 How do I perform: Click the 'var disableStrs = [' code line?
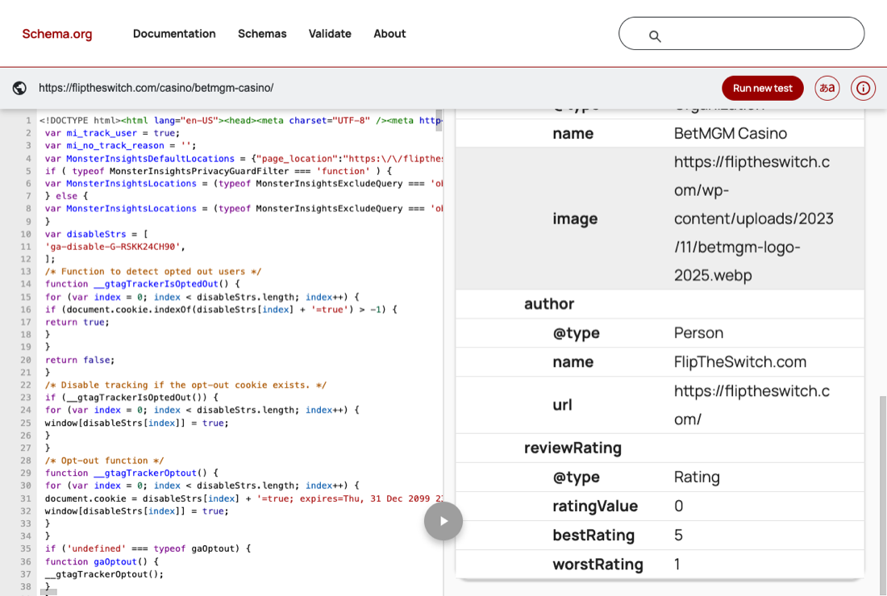[96, 234]
